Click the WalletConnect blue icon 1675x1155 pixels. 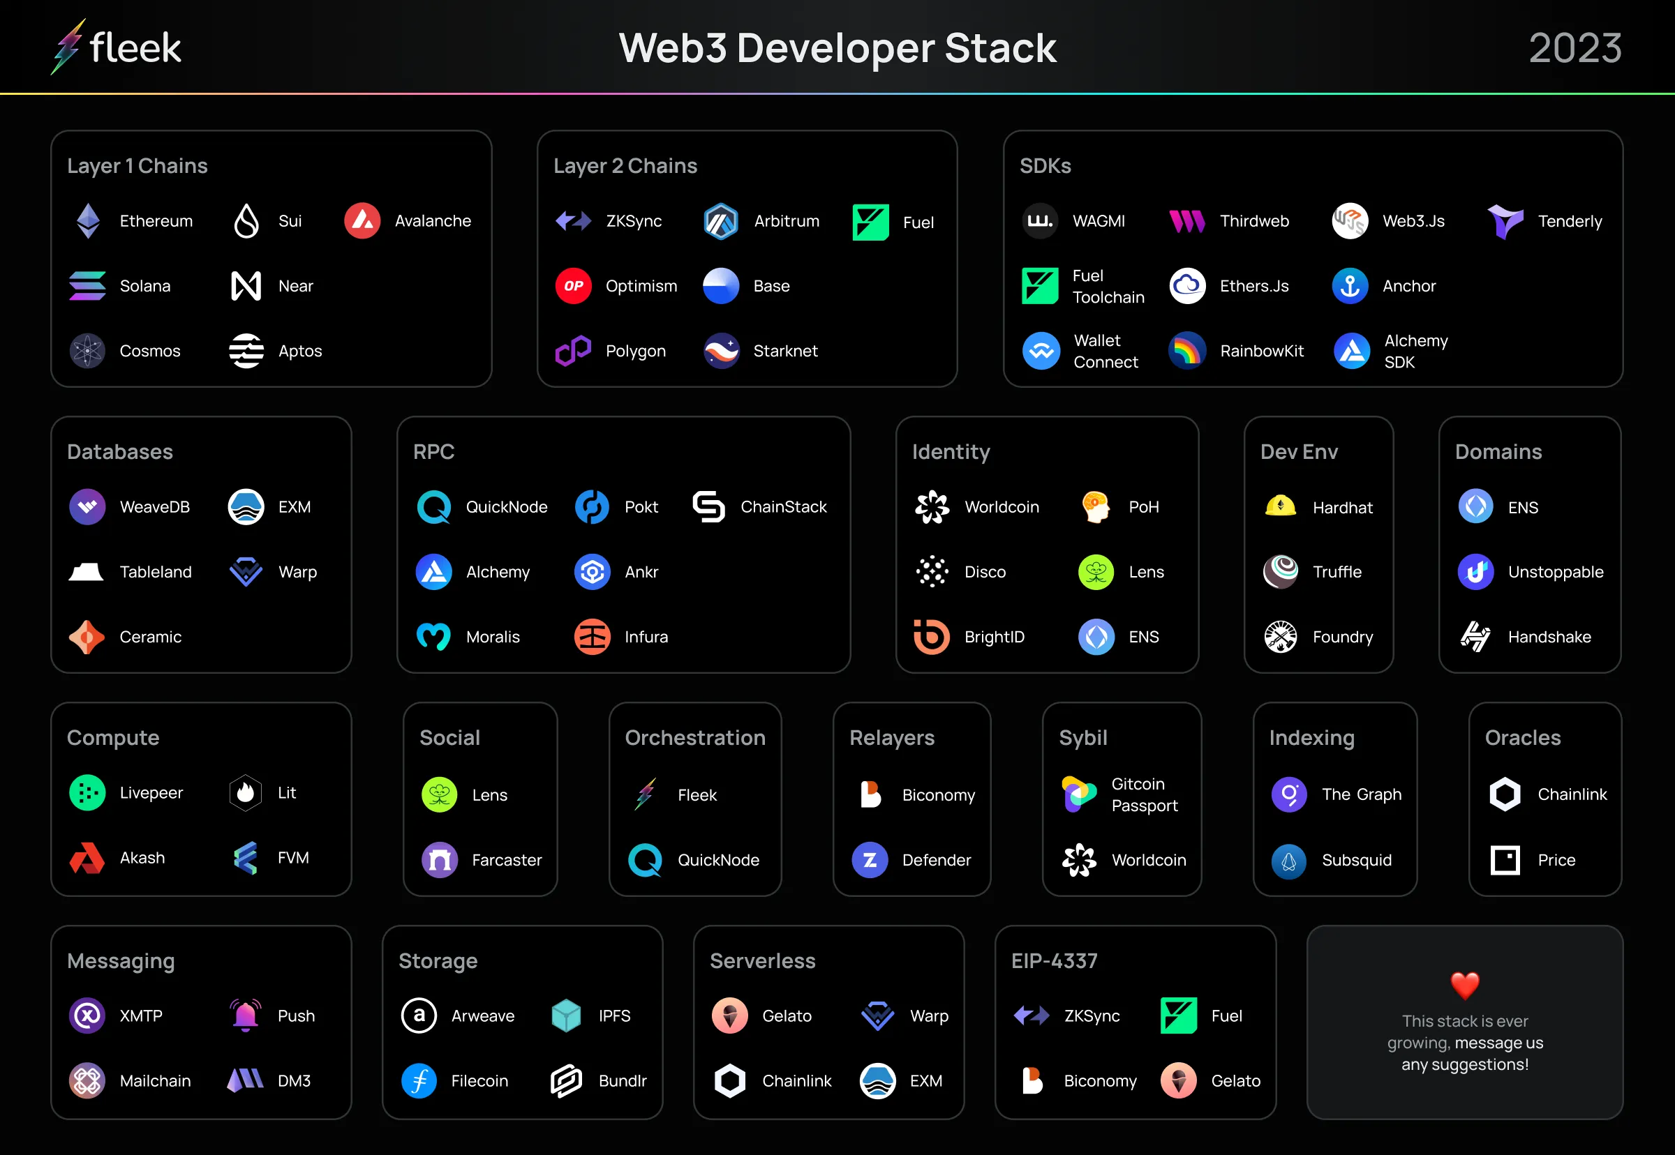[x=1041, y=351]
